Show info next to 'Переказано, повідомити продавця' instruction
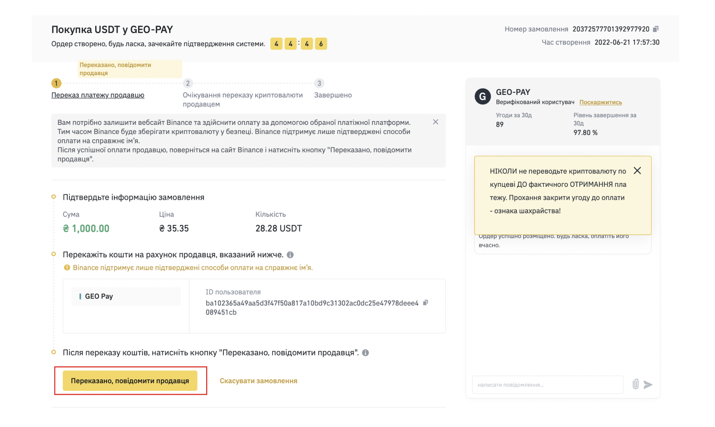 (366, 353)
